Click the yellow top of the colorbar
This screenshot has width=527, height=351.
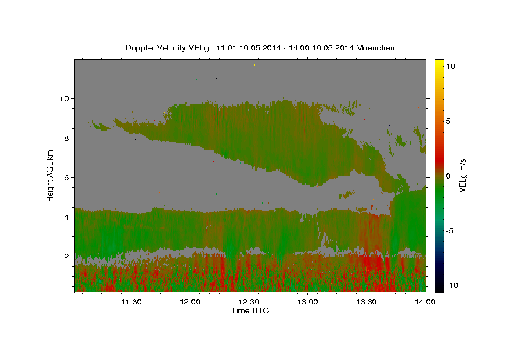click(439, 62)
